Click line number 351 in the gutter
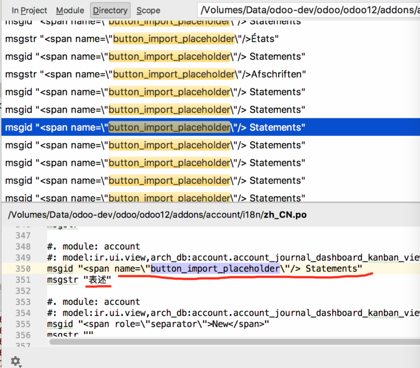 click(24, 279)
